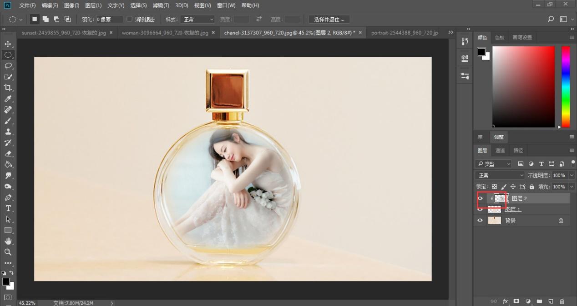
Task: Toggle Quick Mask mode icon
Action: tap(8, 298)
